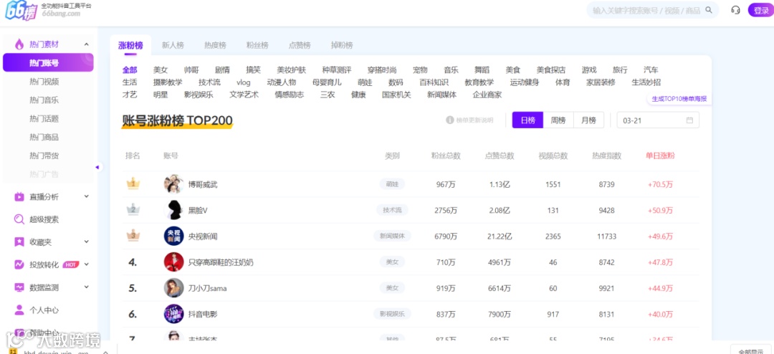Open customer service headset icon
Image resolution: width=774 pixels, height=354 pixels.
pyautogui.click(x=735, y=10)
